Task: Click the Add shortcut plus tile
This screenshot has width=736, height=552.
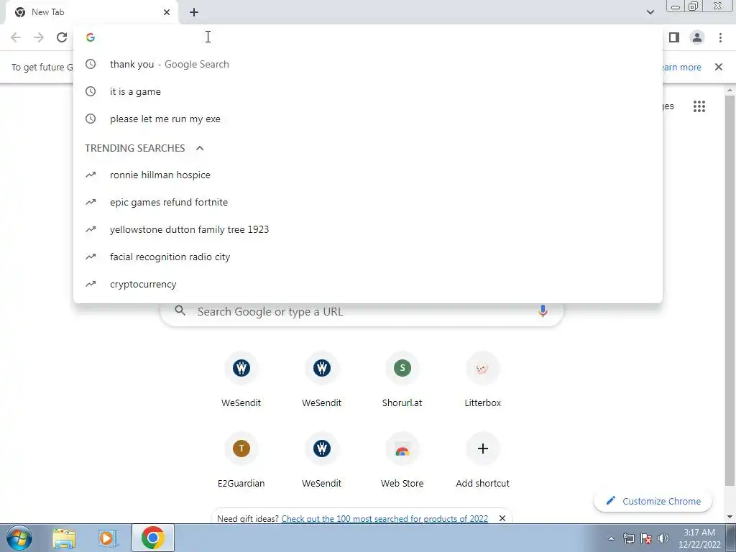Action: pyautogui.click(x=482, y=461)
